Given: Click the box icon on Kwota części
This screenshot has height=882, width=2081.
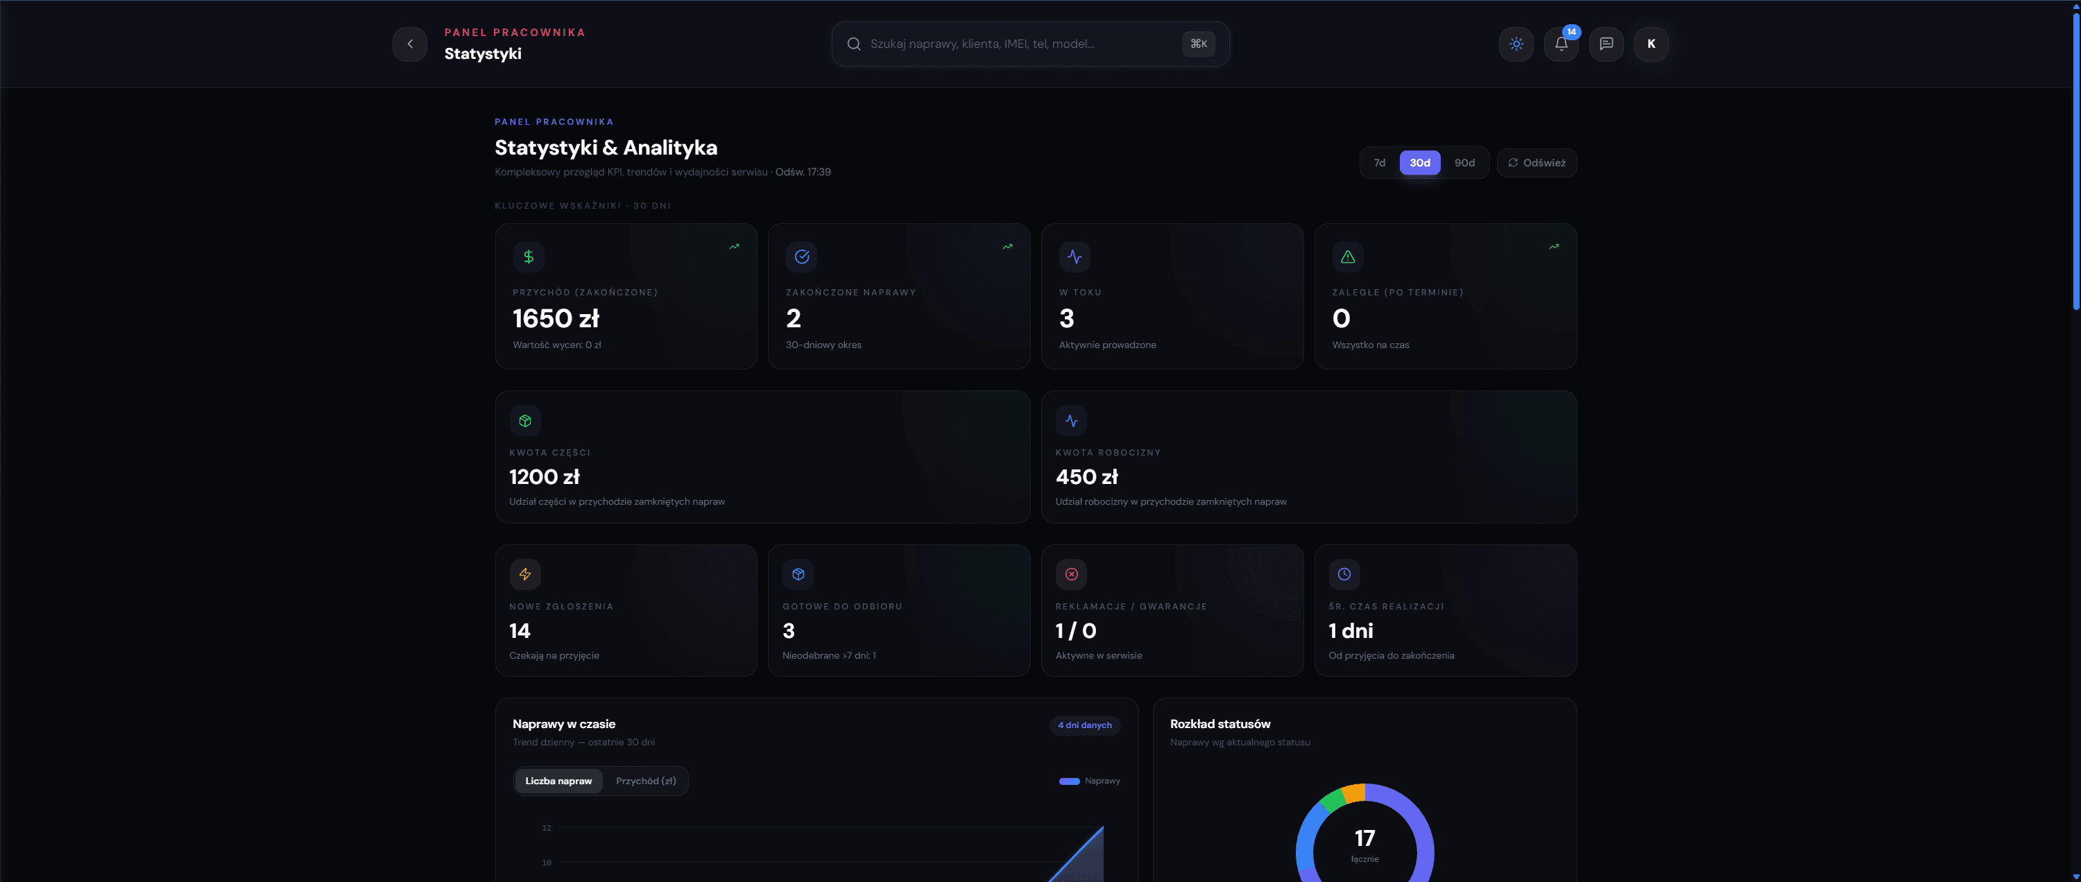Looking at the screenshot, I should coord(525,421).
